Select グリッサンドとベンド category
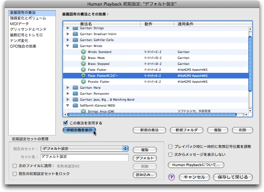The height and width of the screenshot is (192, 264). (x=32, y=29)
